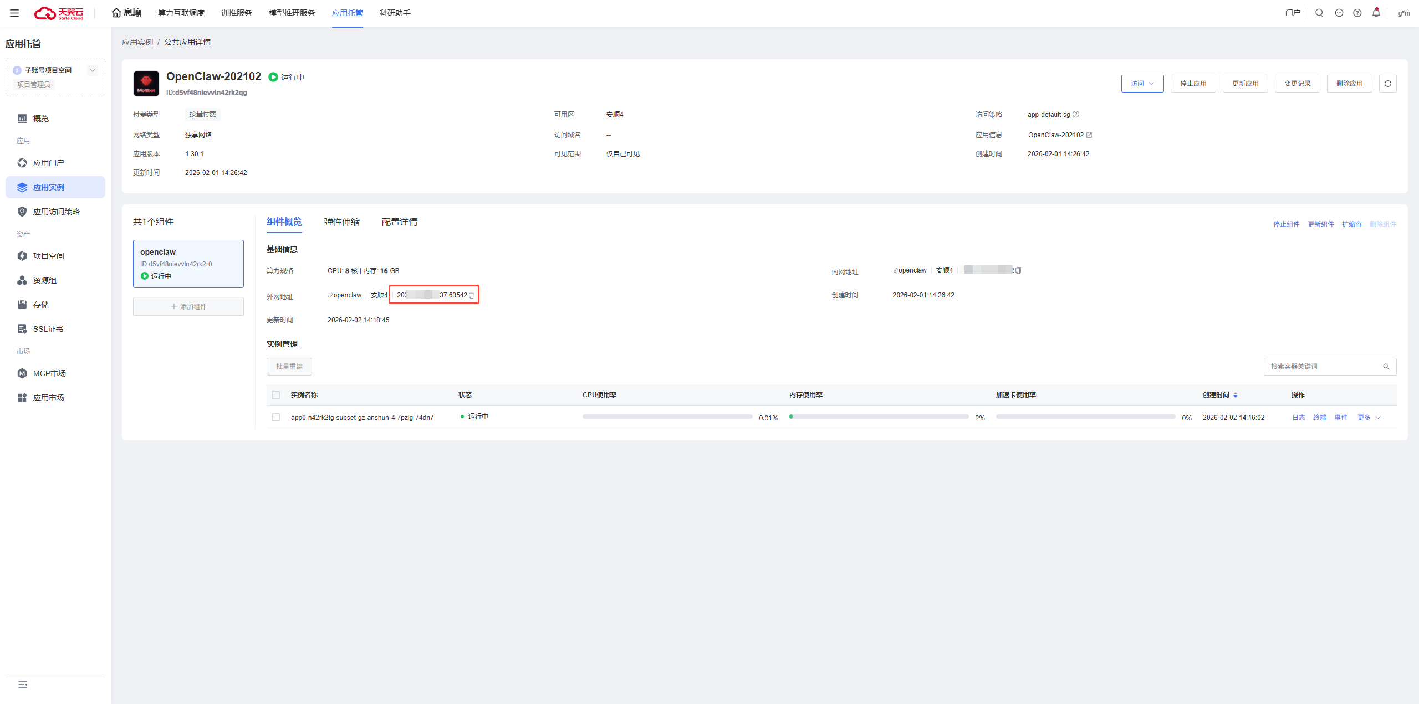
Task: Open the 模型推理服务 top menu
Action: coord(292,13)
